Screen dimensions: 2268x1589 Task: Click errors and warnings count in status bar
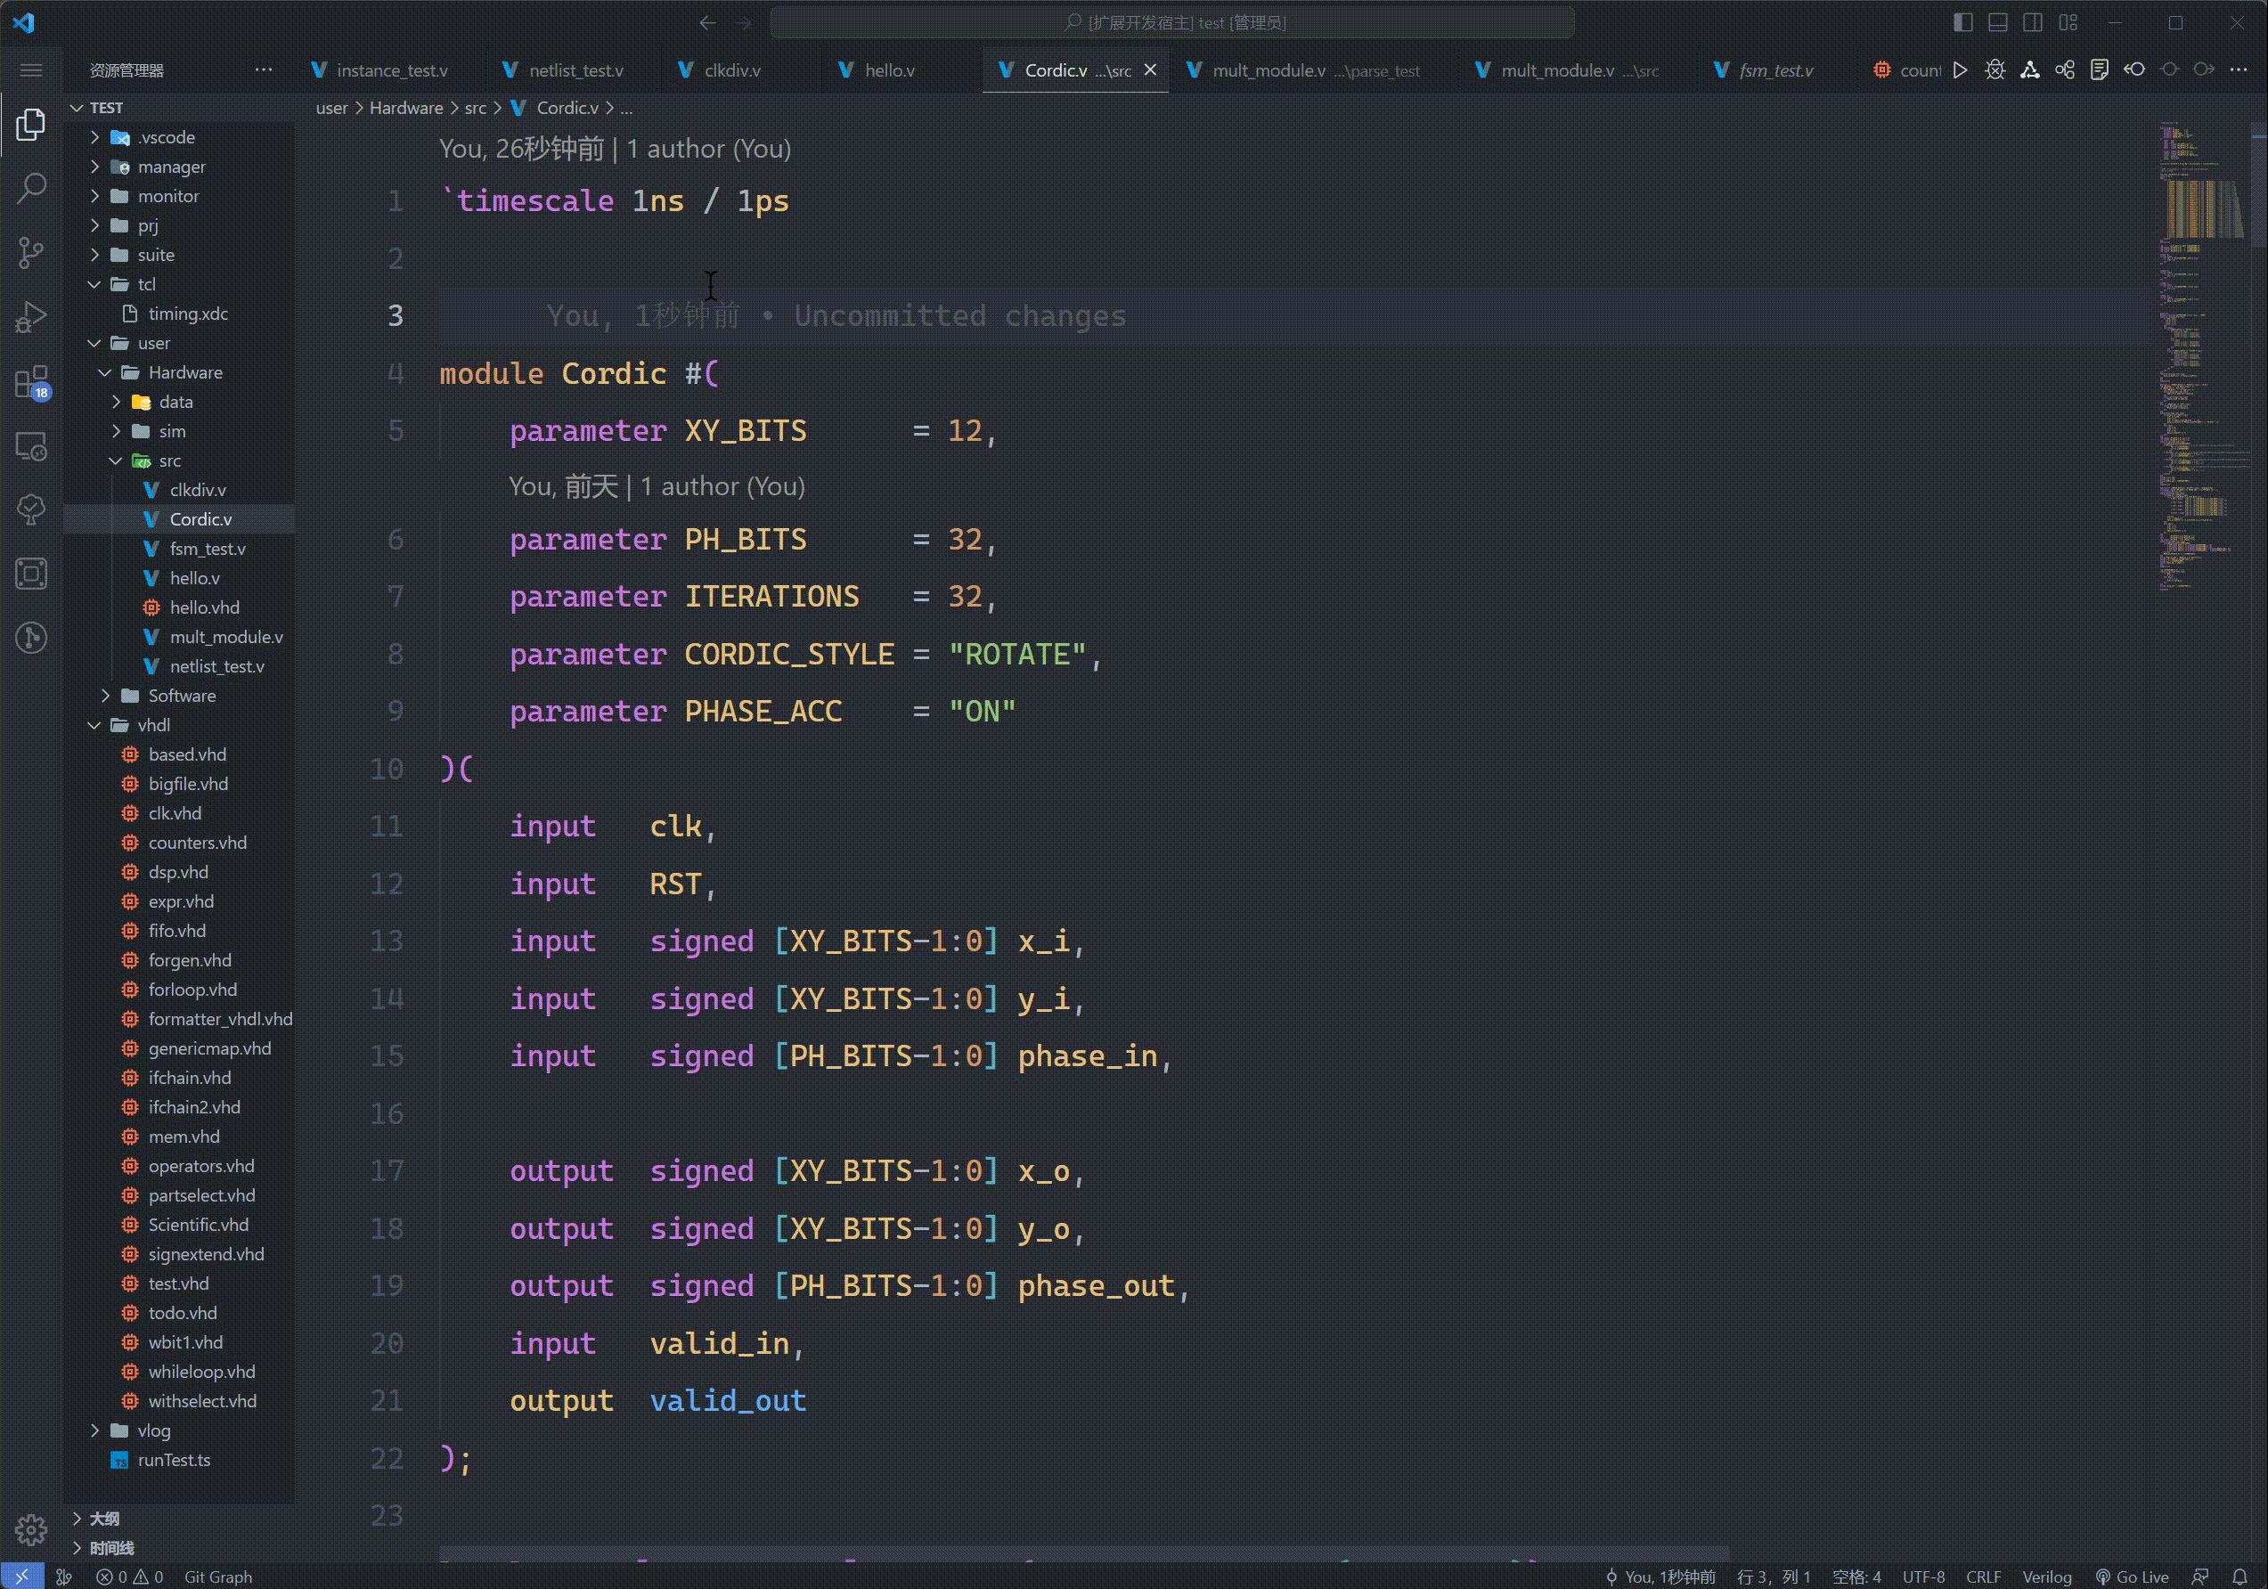coord(129,1577)
